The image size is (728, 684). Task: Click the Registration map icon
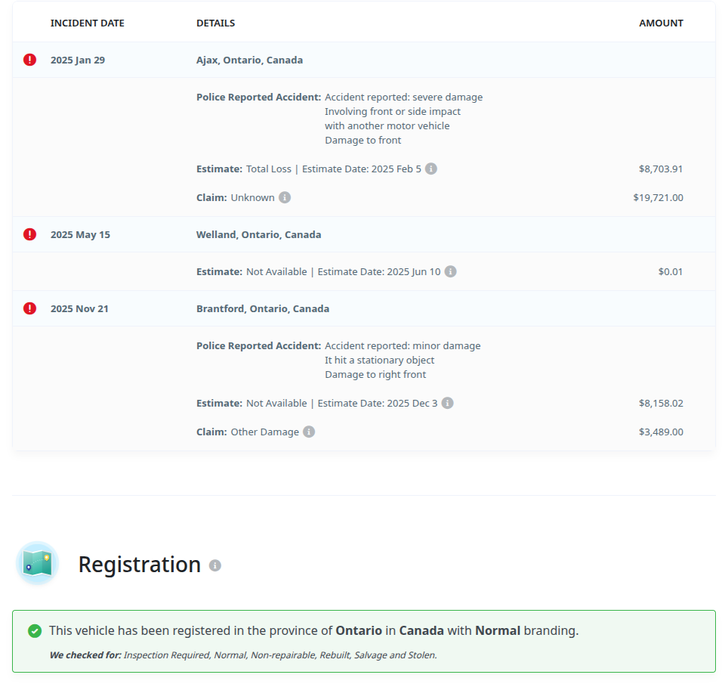pos(37,563)
